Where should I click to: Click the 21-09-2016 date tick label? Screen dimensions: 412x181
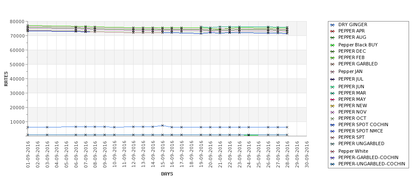point(220,154)
